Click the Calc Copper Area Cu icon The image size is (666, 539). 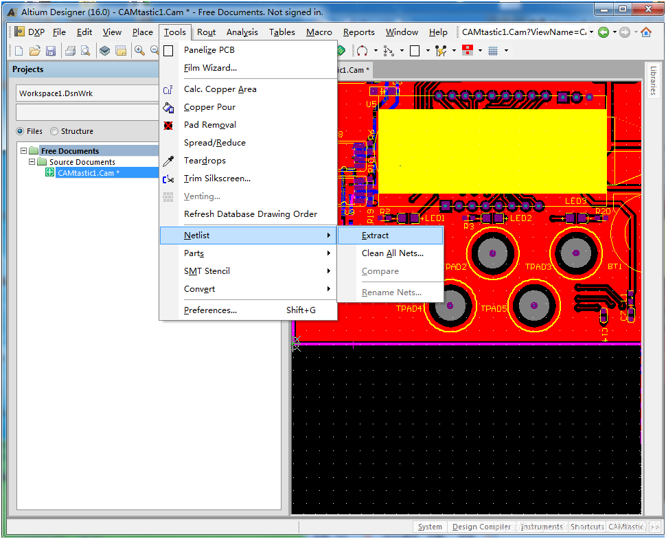click(168, 90)
